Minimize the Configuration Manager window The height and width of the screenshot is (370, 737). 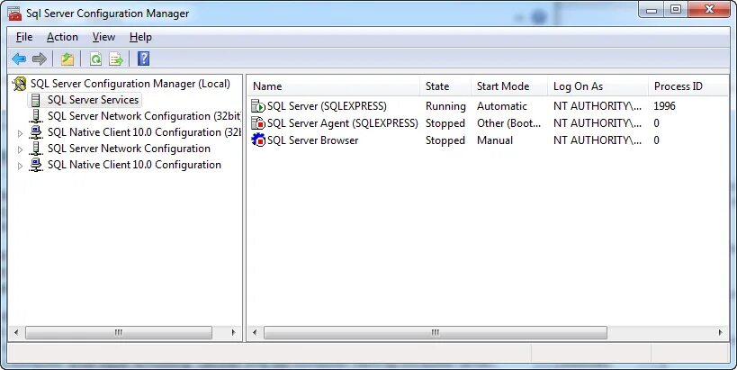pyautogui.click(x=652, y=9)
